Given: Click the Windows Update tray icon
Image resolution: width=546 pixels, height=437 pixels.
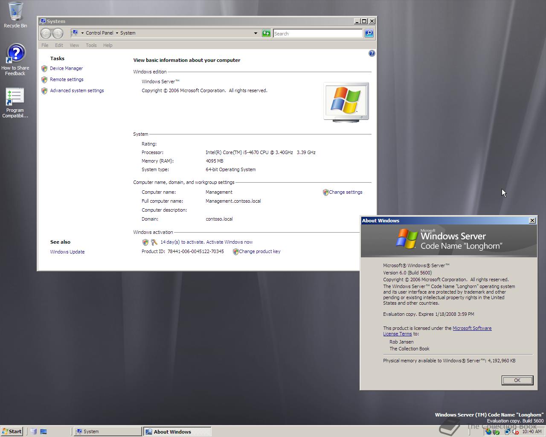Looking at the screenshot, I should pos(488,432).
